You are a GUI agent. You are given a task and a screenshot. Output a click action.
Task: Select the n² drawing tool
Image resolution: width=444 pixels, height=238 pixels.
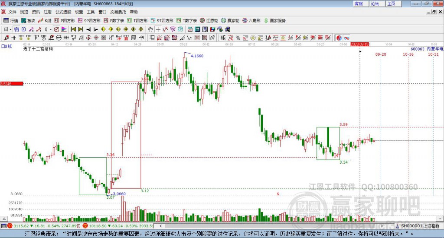click(74, 38)
